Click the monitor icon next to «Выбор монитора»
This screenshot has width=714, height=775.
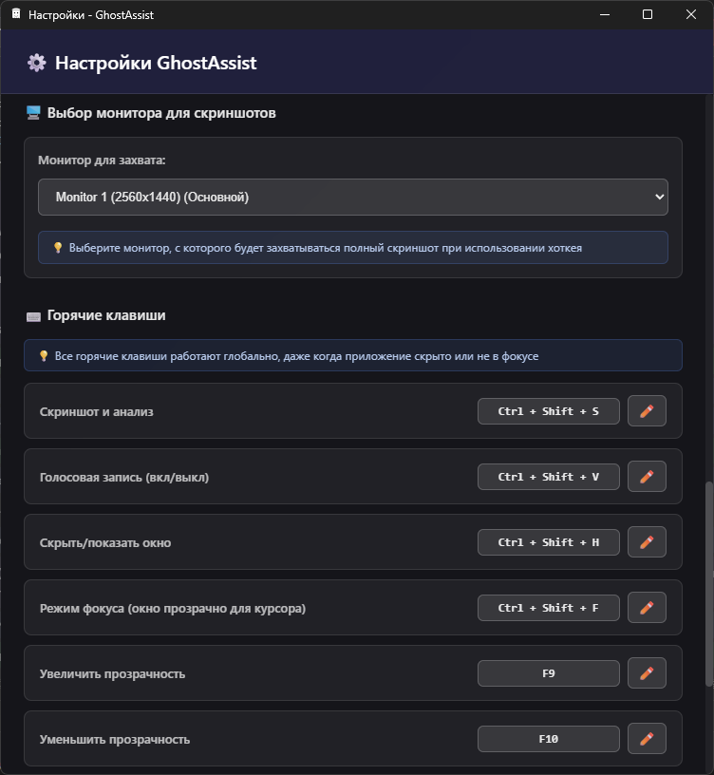pyautogui.click(x=31, y=112)
